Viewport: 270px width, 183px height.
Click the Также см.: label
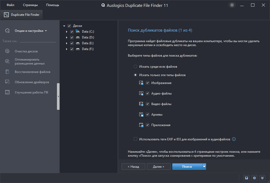(x=10, y=41)
